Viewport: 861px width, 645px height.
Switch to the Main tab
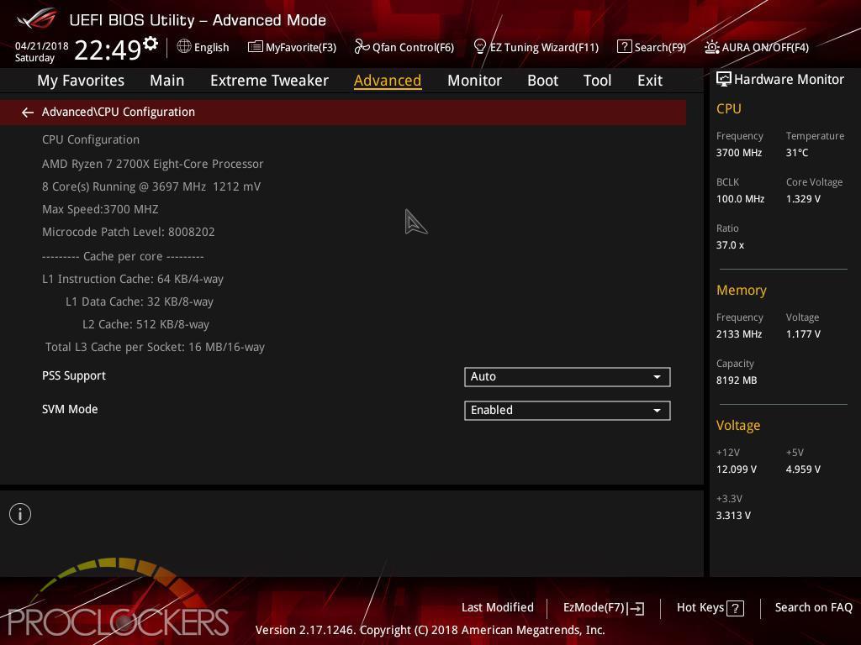coord(167,81)
